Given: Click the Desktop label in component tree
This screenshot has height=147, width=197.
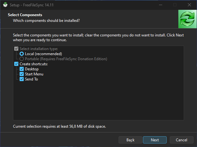Looking at the screenshot, I should (32, 69).
